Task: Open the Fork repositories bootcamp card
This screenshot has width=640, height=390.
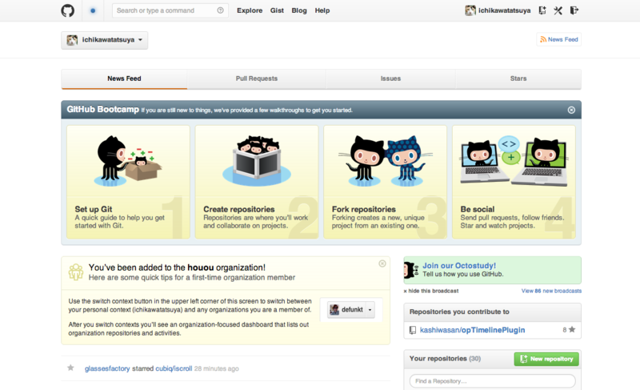Action: pos(386,182)
